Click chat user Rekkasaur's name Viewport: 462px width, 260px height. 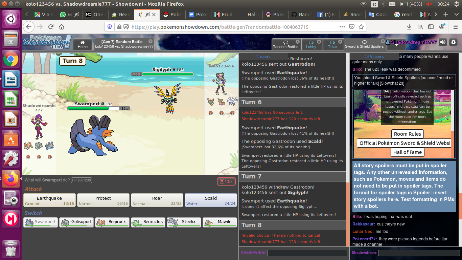click(x=363, y=224)
